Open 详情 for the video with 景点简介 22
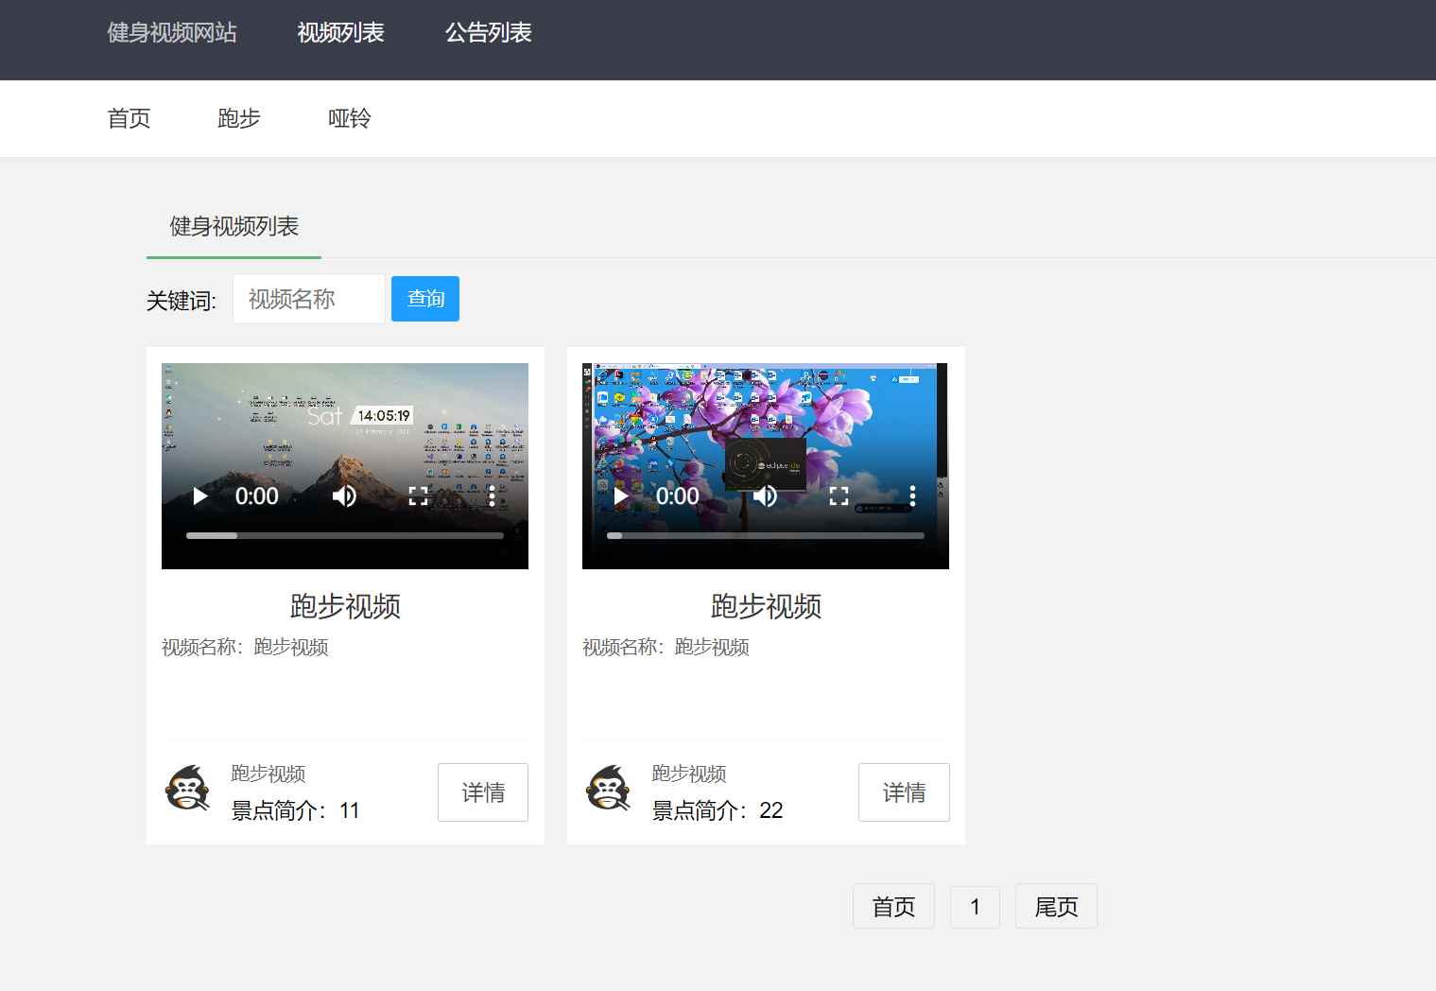Viewport: 1436px width, 991px height. (x=904, y=792)
